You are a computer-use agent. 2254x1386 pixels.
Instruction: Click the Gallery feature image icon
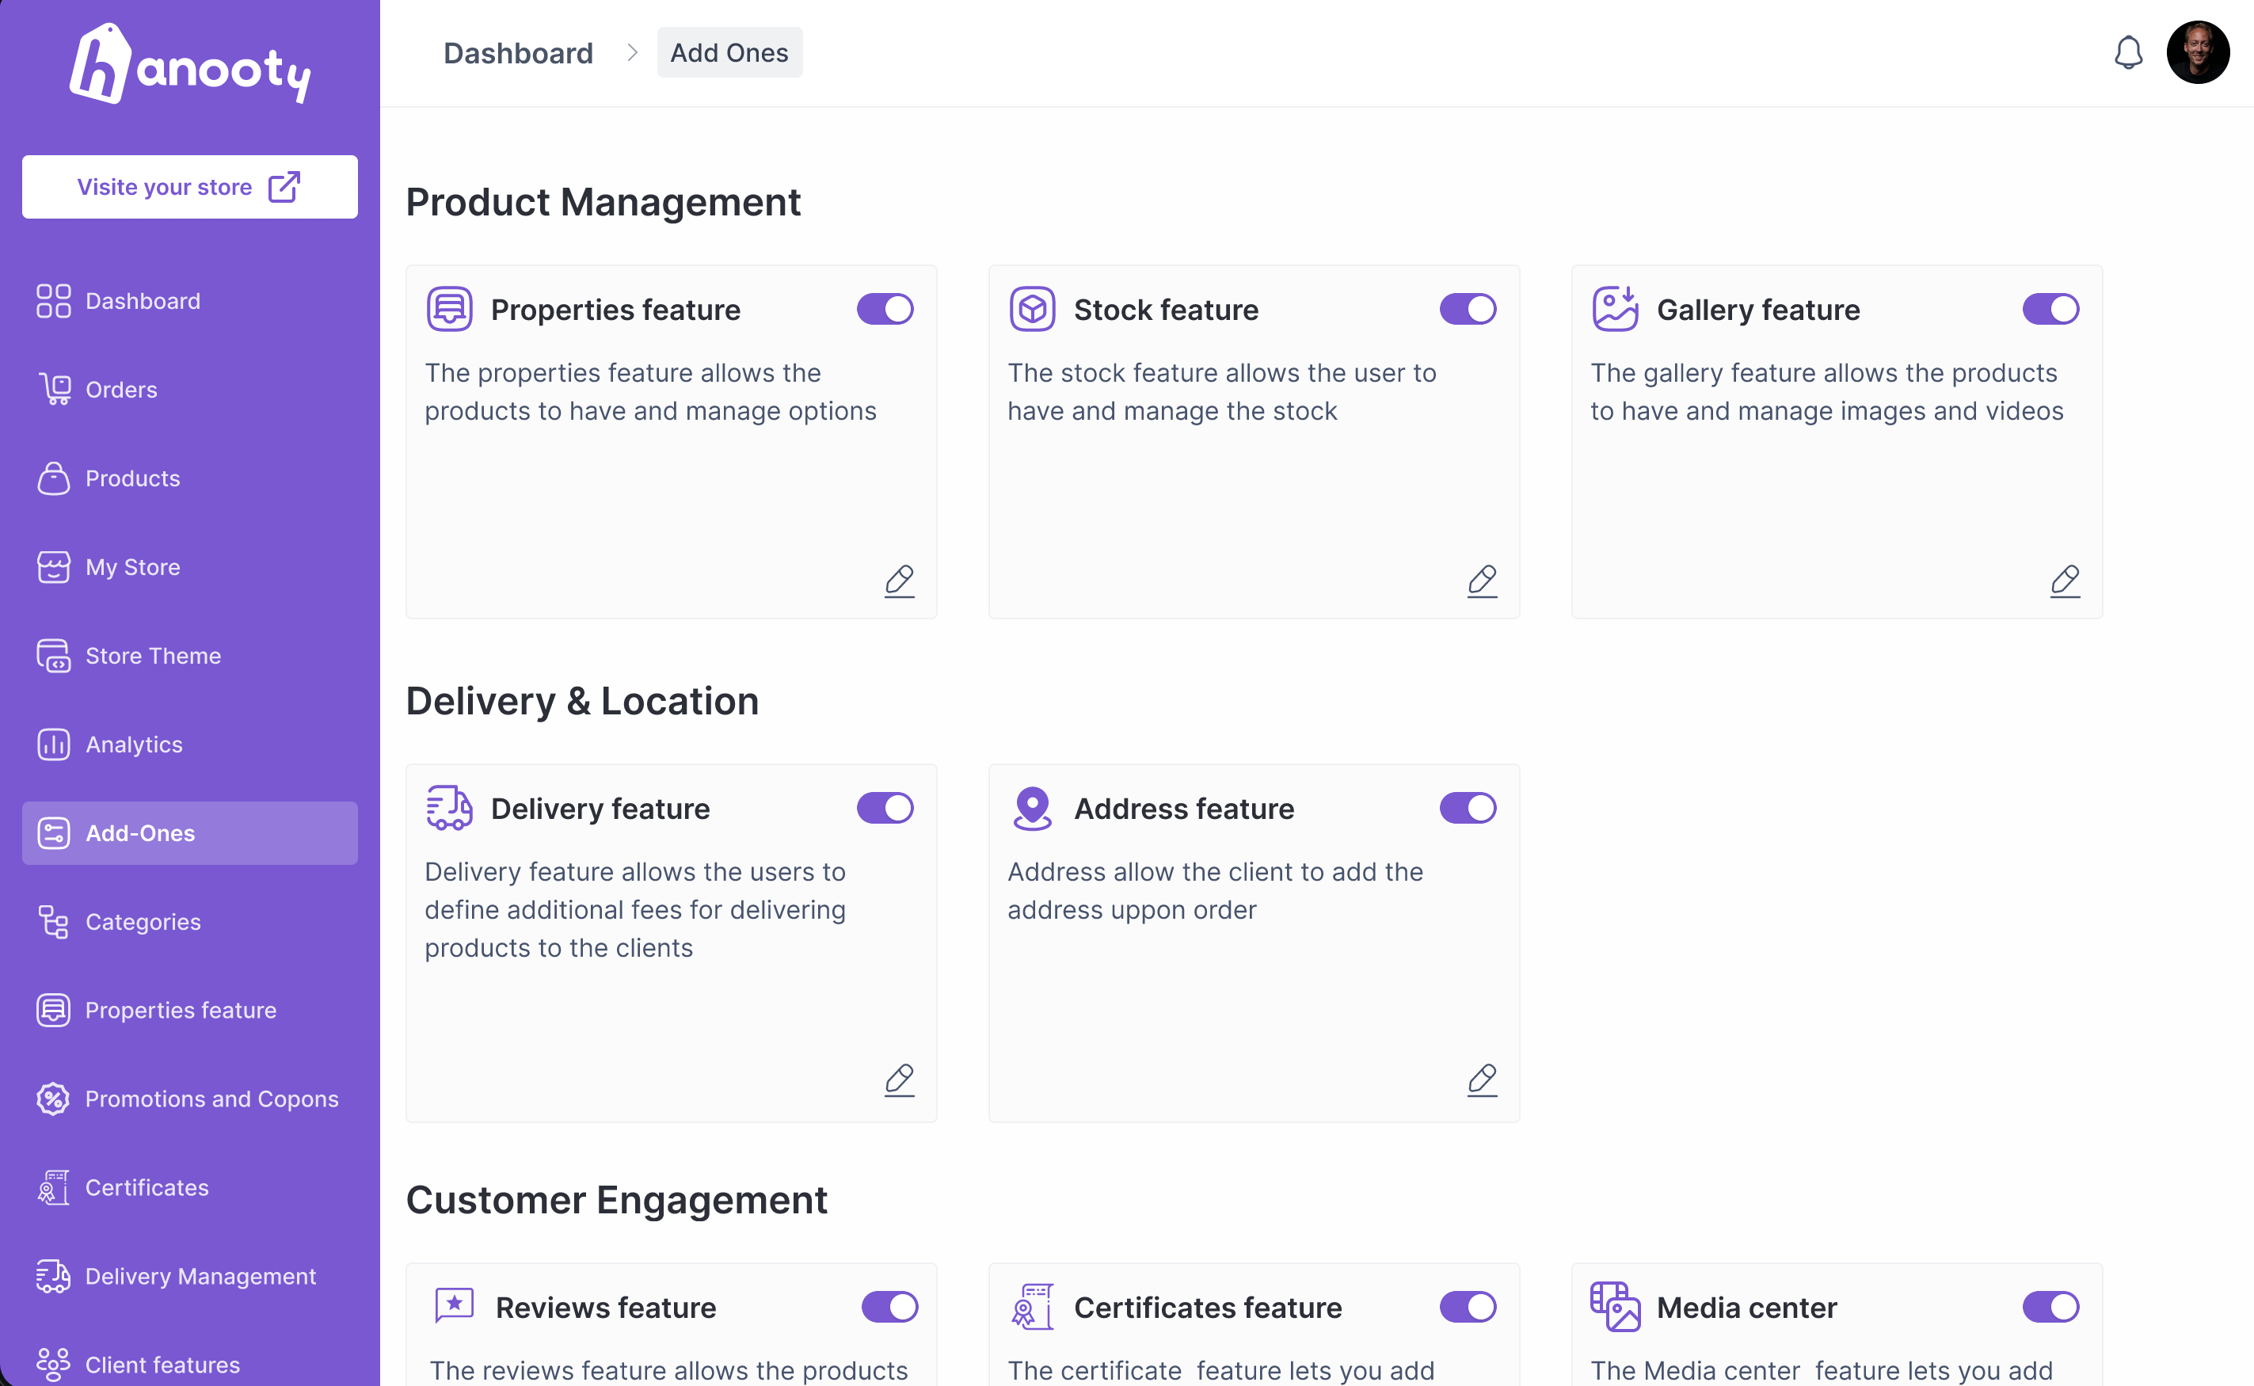[x=1615, y=309]
